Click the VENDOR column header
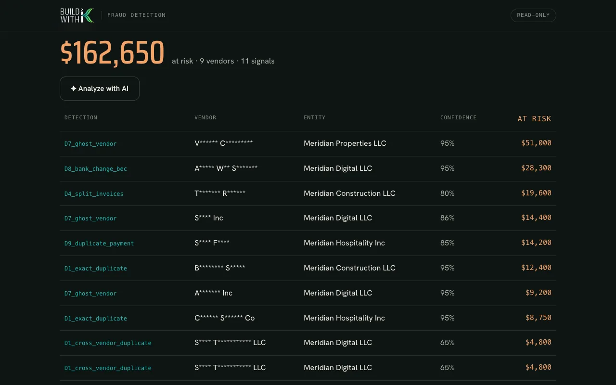Image resolution: width=616 pixels, height=385 pixels. [205, 117]
